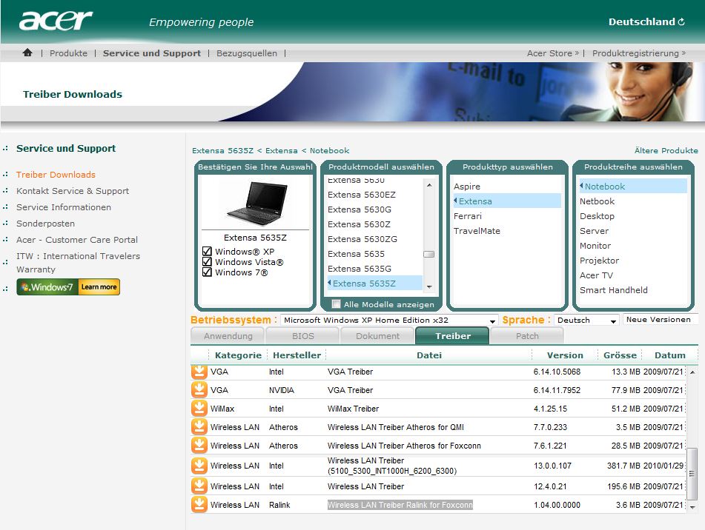Open Produkte in top navigation

[x=68, y=53]
